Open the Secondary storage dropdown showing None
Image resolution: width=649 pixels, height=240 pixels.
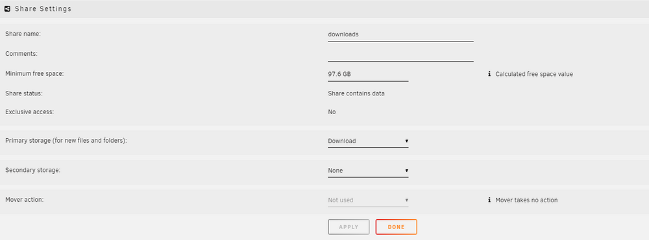(x=368, y=171)
